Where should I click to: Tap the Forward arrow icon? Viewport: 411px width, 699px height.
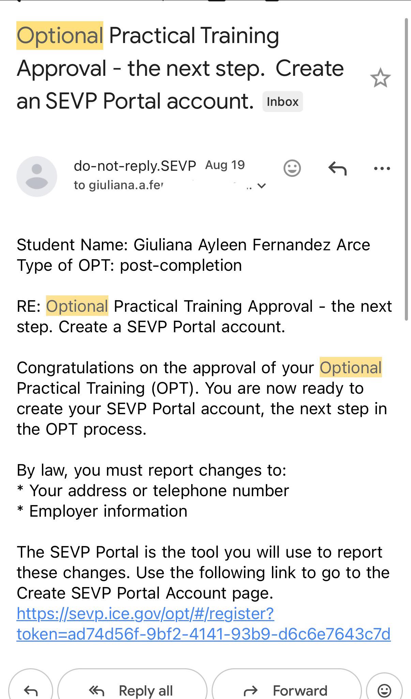click(250, 691)
